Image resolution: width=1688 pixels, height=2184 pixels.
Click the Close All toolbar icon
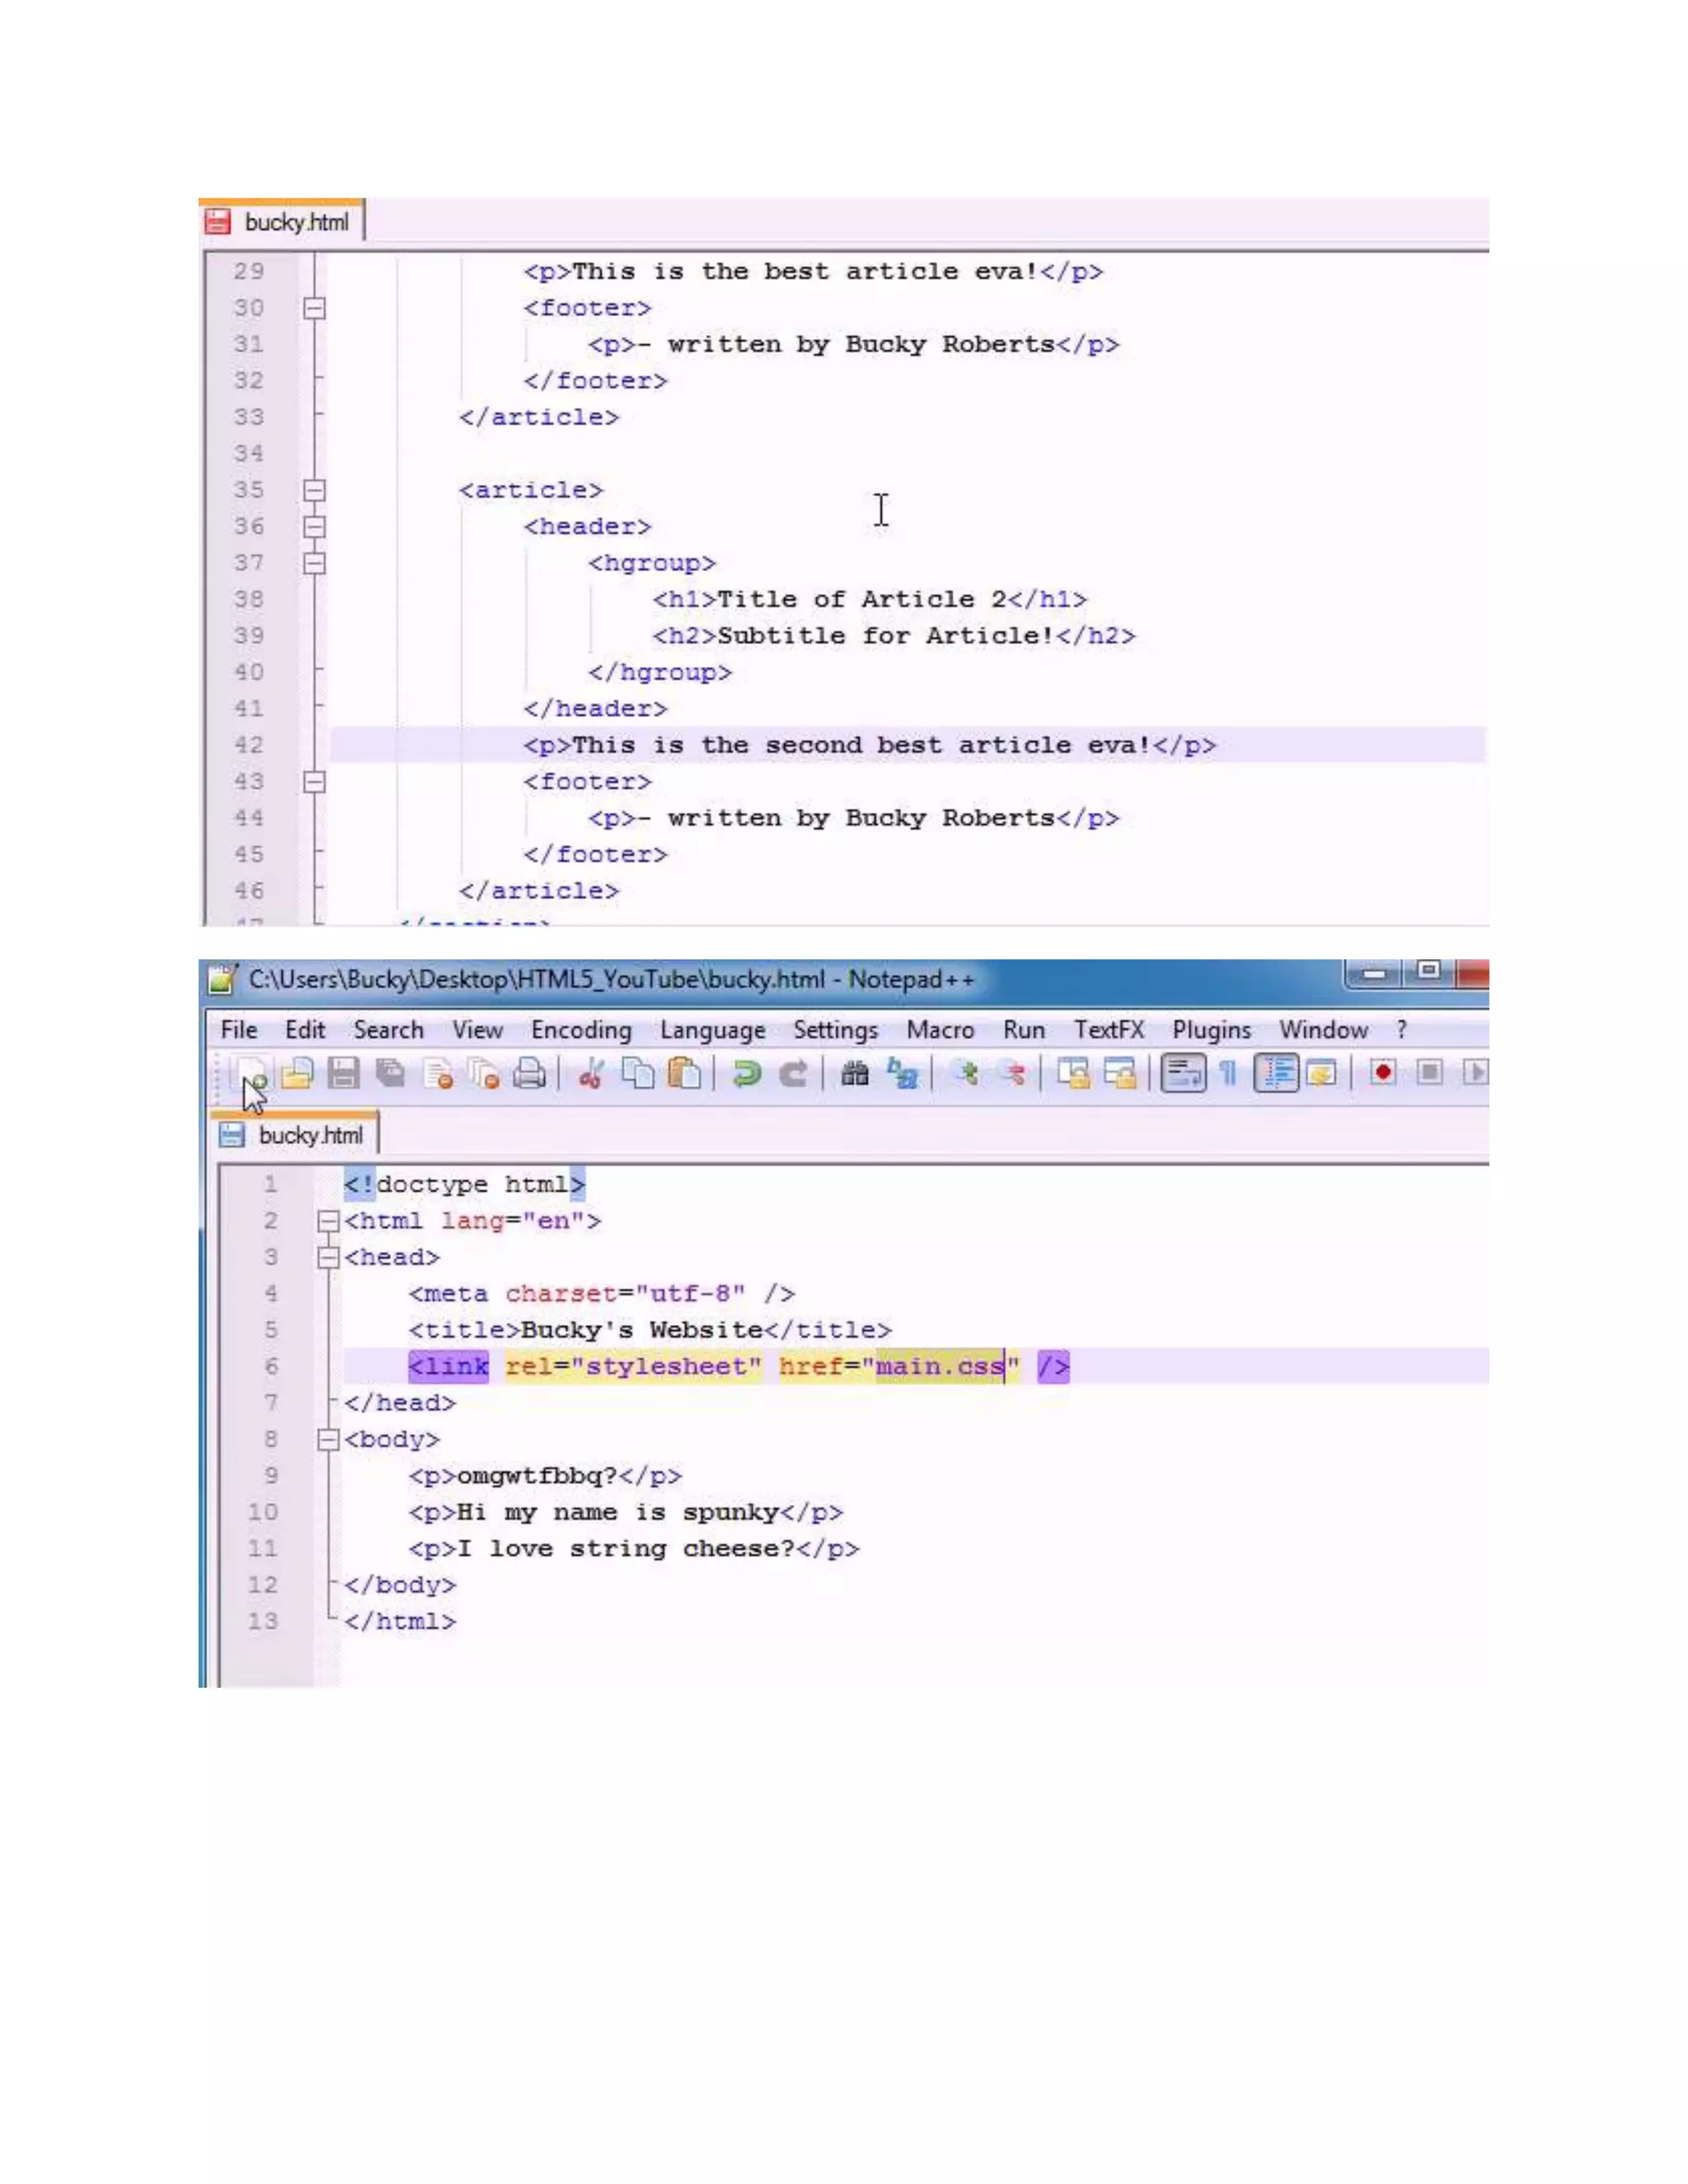point(484,1074)
